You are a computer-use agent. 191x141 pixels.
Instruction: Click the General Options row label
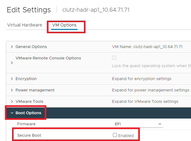(x=31, y=47)
